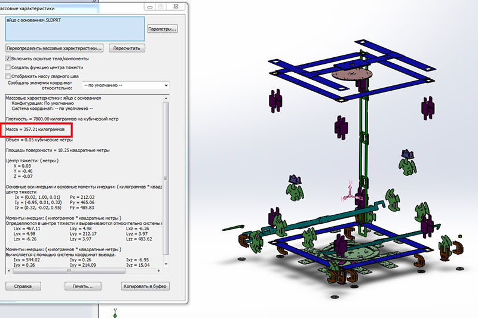
Task: Click Переопределить массовые характеристики button
Action: click(x=54, y=48)
